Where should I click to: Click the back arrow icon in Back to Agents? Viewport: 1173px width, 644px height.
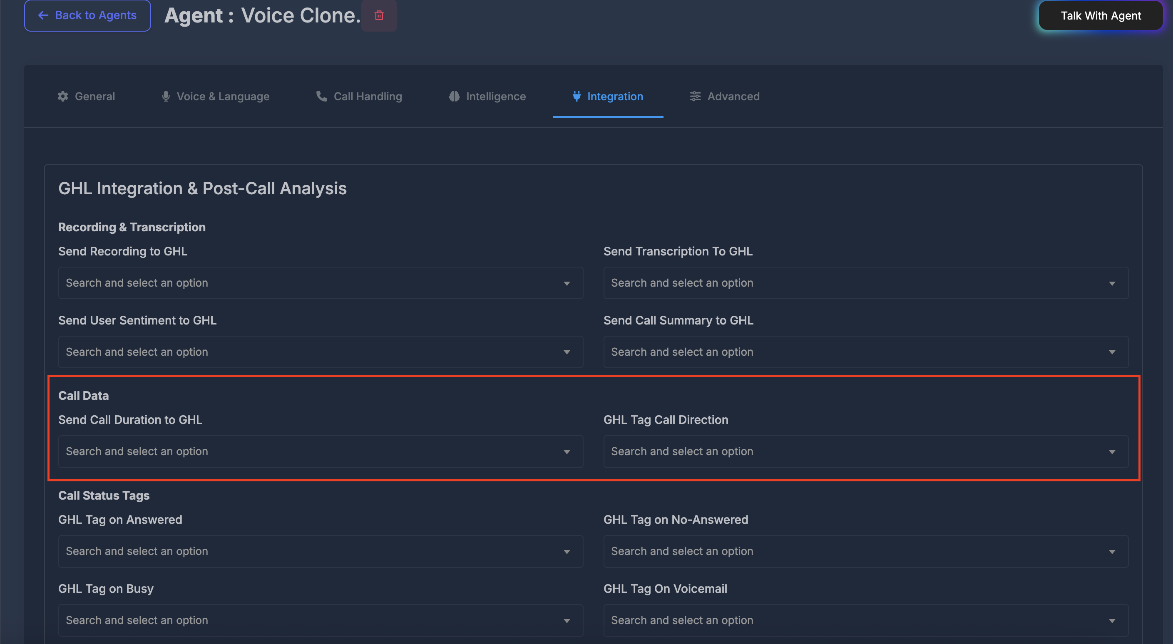(x=43, y=15)
